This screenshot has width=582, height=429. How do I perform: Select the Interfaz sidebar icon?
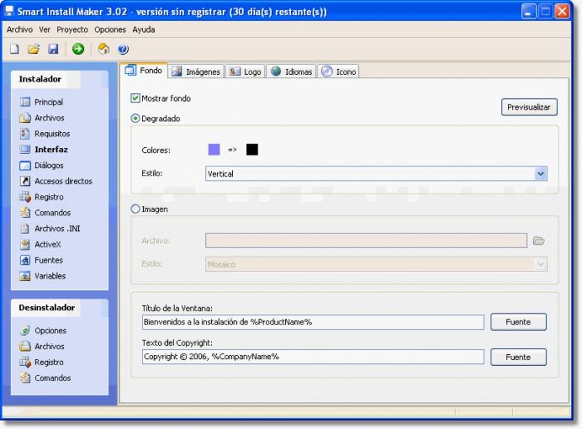25,149
